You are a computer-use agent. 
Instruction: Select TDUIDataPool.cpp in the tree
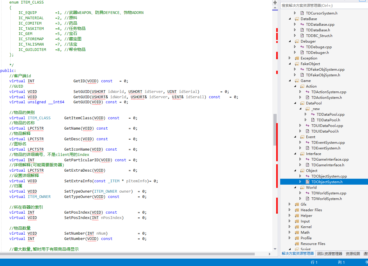[x=327, y=126]
